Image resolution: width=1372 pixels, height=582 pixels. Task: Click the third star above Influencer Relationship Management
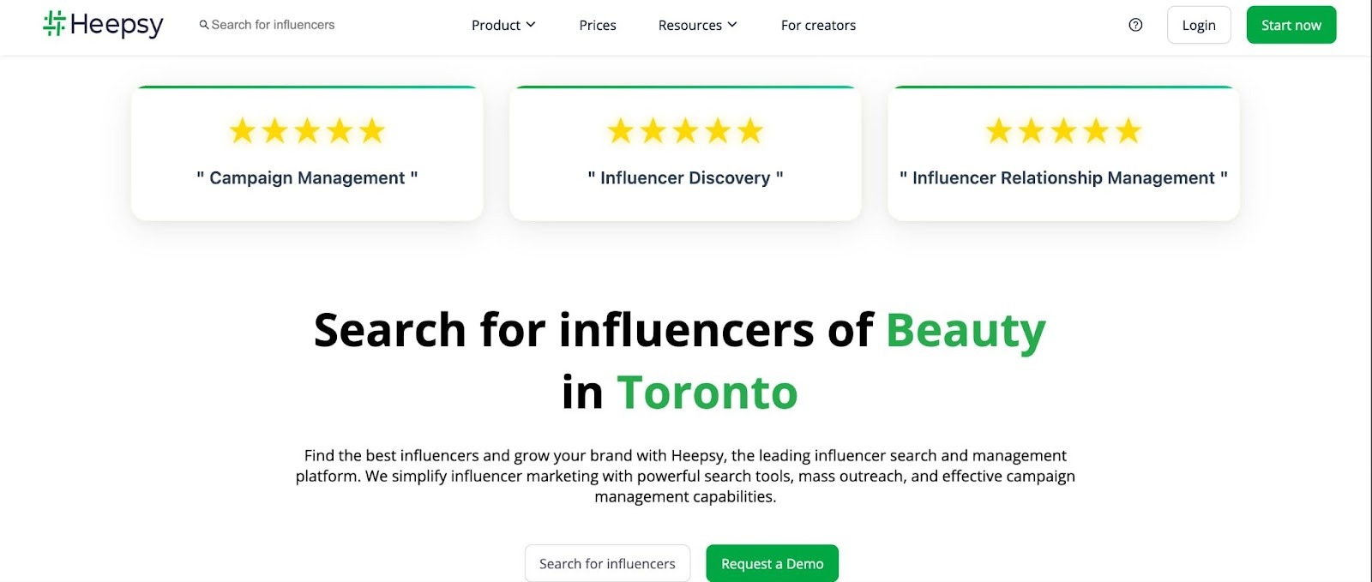point(1063,131)
